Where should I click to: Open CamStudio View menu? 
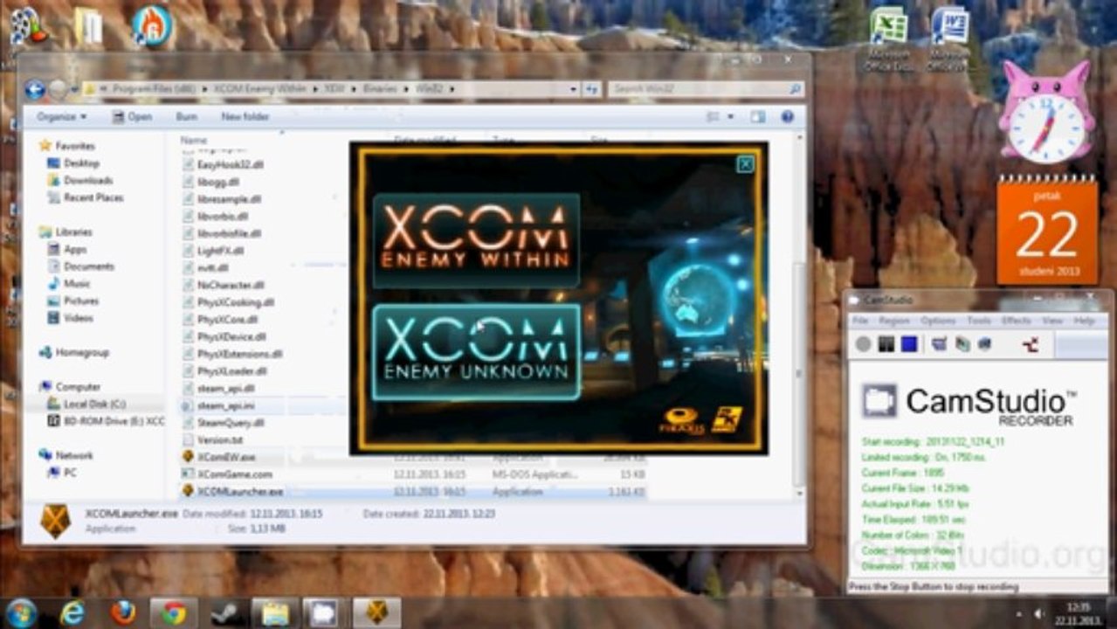coord(1052,321)
